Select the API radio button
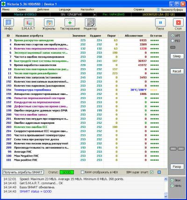The image size is (187, 200). [173, 36]
